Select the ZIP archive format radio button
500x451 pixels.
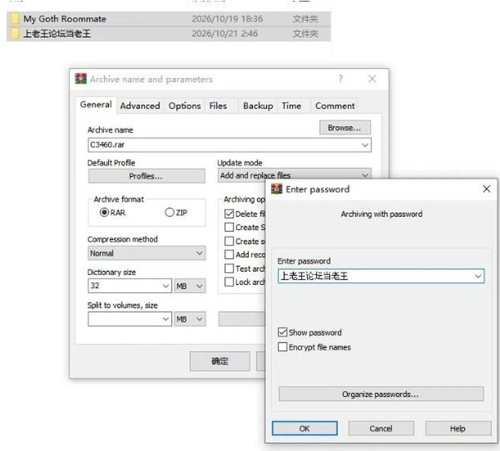tap(169, 212)
